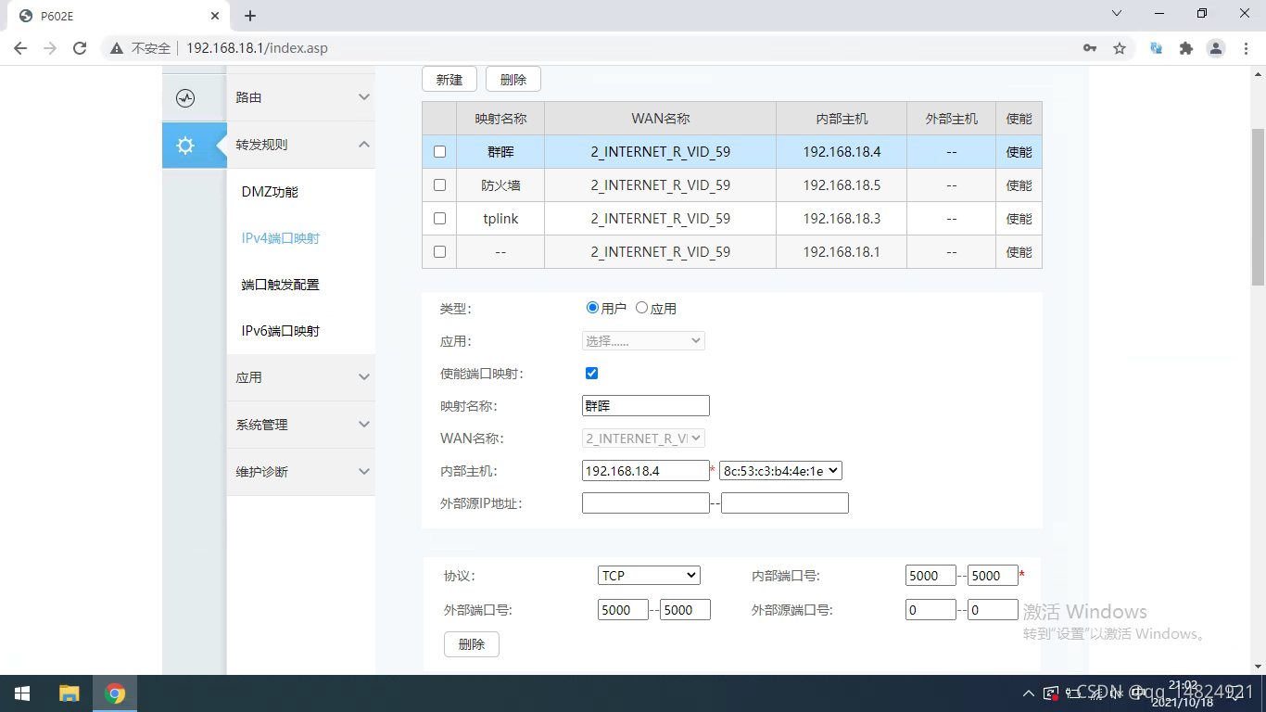The height and width of the screenshot is (712, 1266).
Task: Click the 内部端口号 end field
Action: (993, 576)
